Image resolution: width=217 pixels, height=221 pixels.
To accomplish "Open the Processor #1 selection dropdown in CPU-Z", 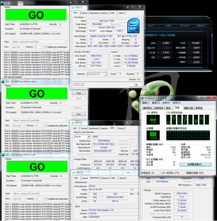I will pyautogui.click(x=97, y=74).
